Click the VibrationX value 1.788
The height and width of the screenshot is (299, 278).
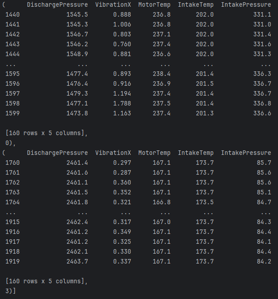[122, 104]
